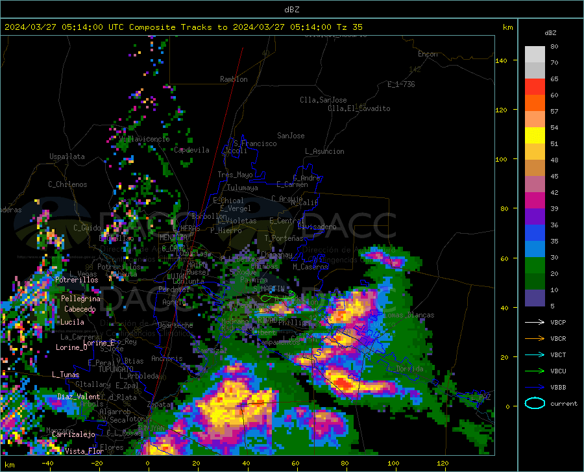
Task: Click the 'Tz 35' threshold text
Action: point(349,27)
